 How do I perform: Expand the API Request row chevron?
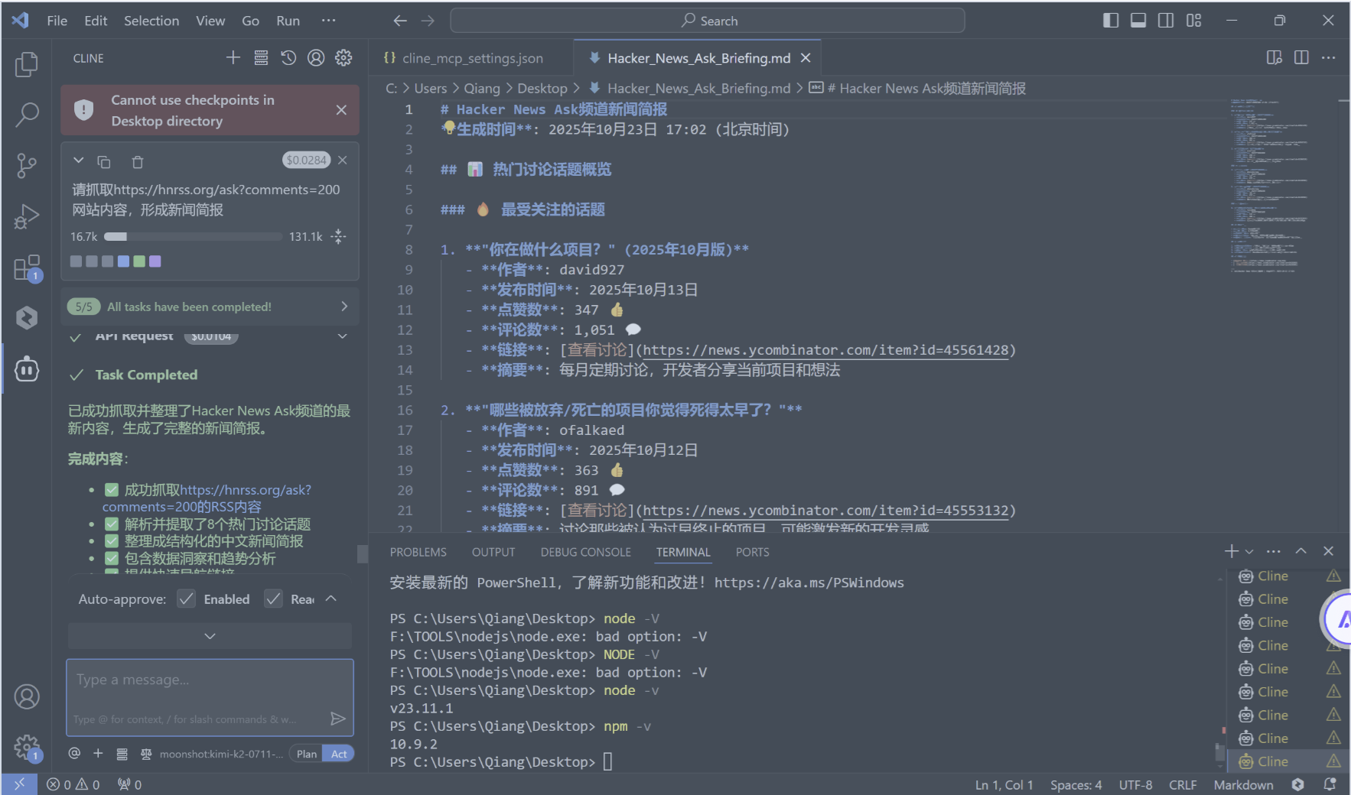(343, 336)
